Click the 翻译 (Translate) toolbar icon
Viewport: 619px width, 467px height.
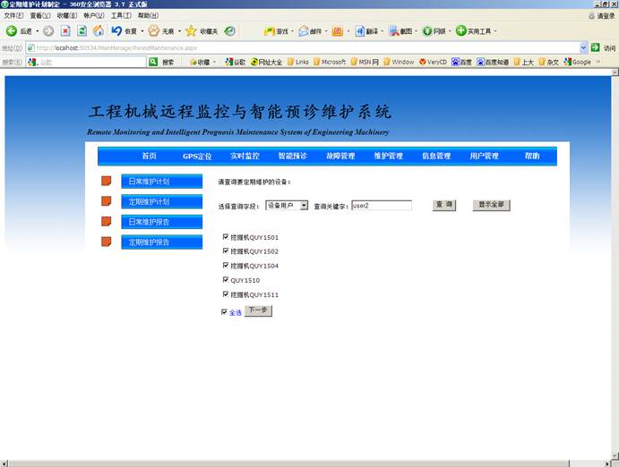pyautogui.click(x=359, y=31)
